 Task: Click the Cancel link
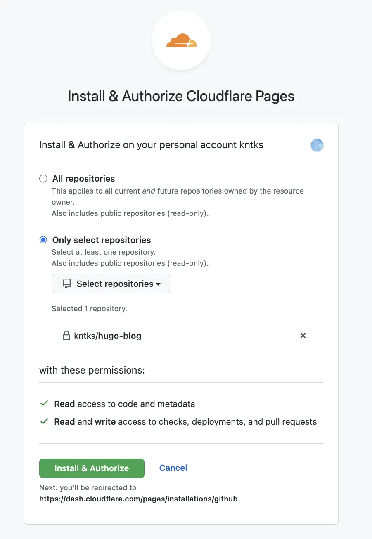[173, 468]
